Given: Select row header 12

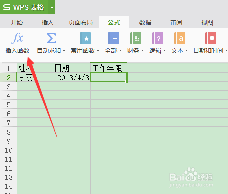Looking at the screenshot, I should coord(8,168).
